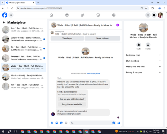Open the purple conversation information icon
The image size is (167, 134).
pos(118,25)
